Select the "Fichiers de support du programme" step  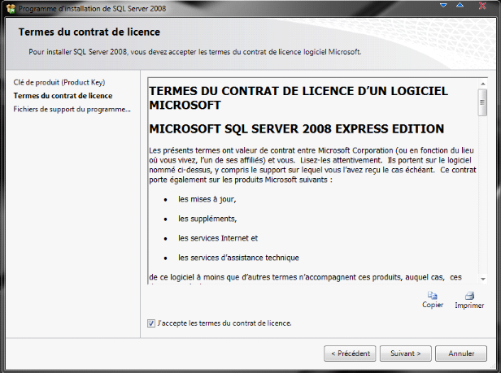[x=72, y=108]
